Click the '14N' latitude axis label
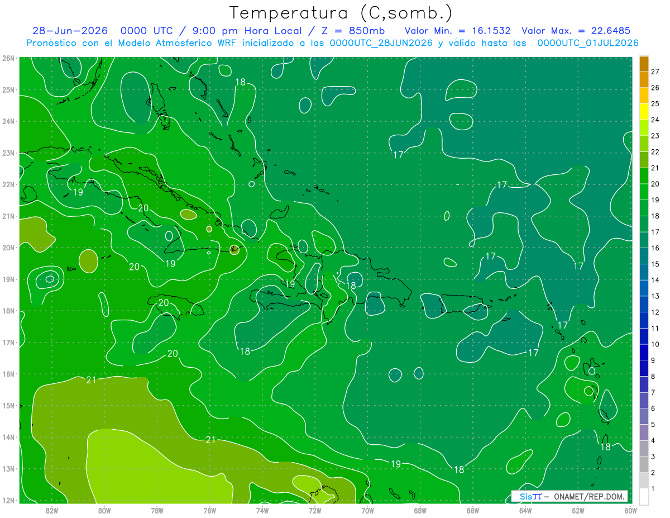This screenshot has width=670, height=518. click(x=8, y=437)
